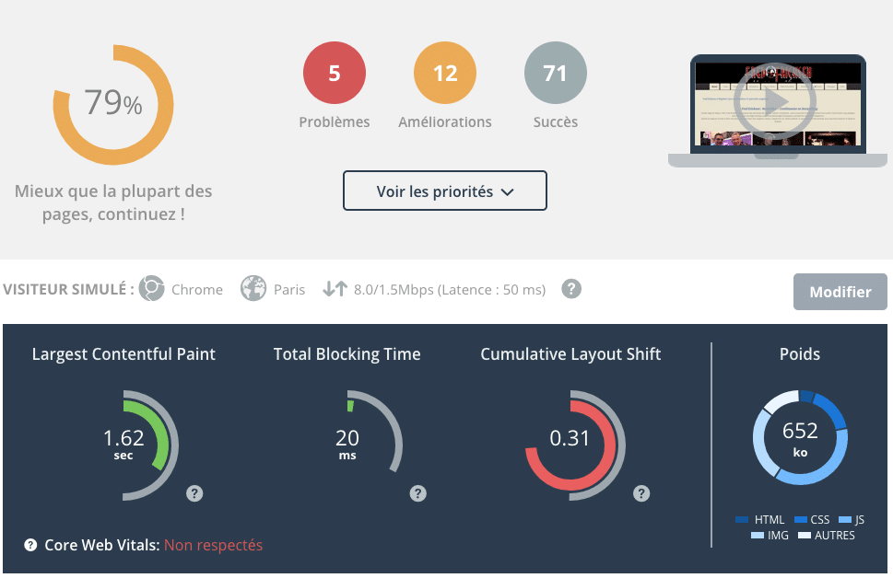
Task: Open Cumulative Layout Shift help icon
Action: tap(641, 493)
